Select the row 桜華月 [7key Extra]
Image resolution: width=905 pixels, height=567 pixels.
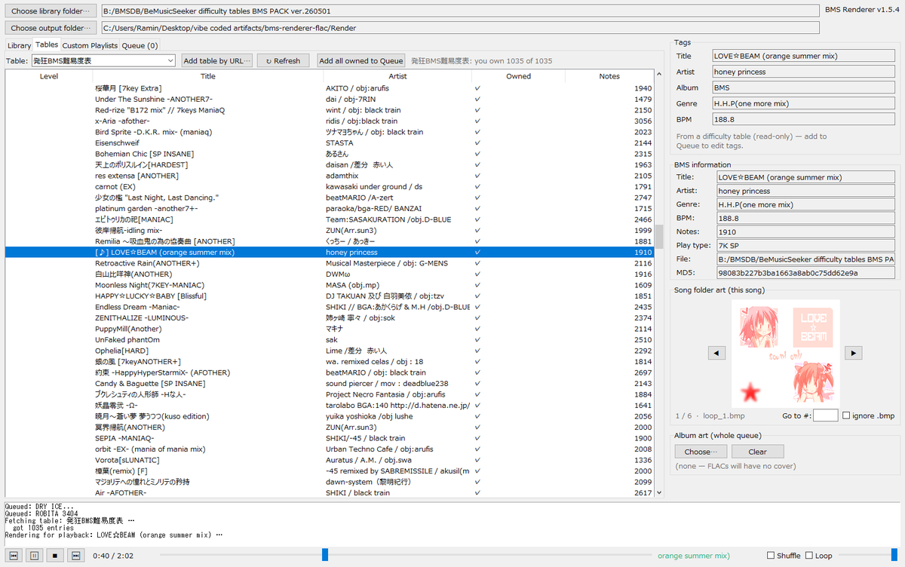pyautogui.click(x=330, y=88)
